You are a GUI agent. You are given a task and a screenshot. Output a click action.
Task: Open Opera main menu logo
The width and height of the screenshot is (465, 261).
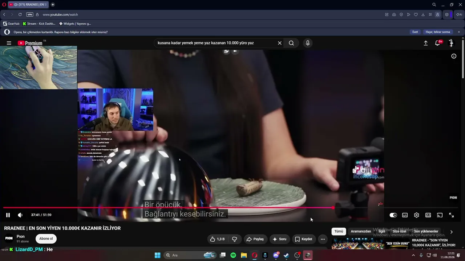(4, 5)
